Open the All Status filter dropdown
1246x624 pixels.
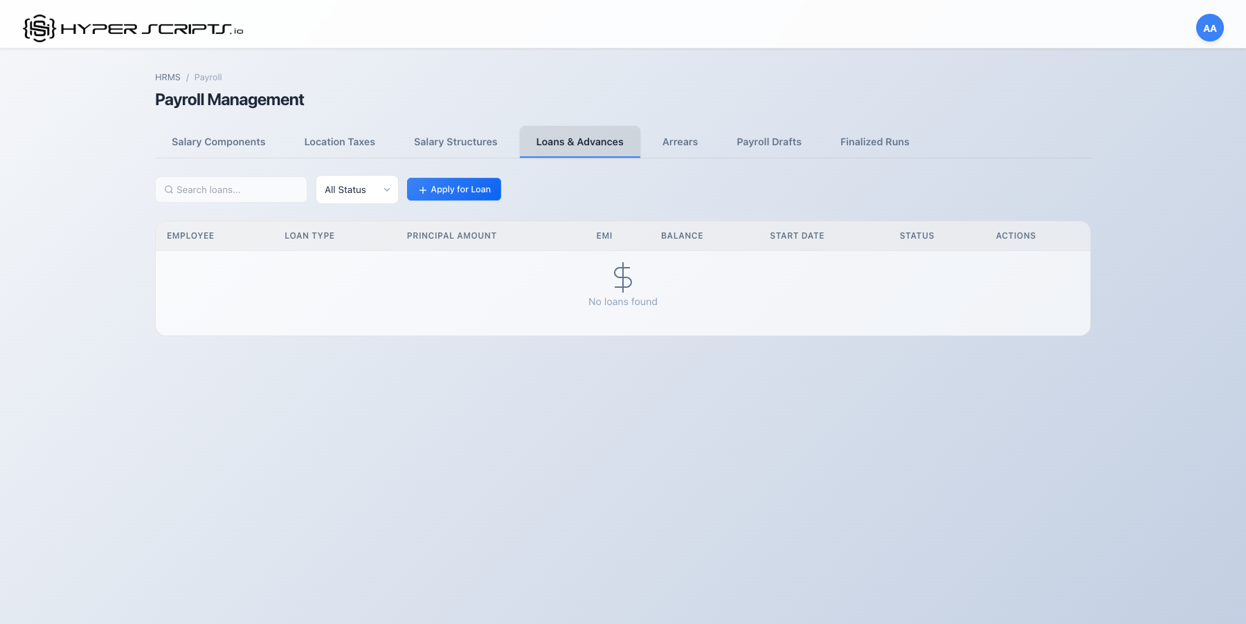(x=356, y=190)
